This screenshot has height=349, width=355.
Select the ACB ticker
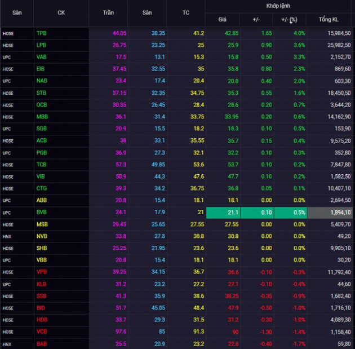[x=42, y=140]
